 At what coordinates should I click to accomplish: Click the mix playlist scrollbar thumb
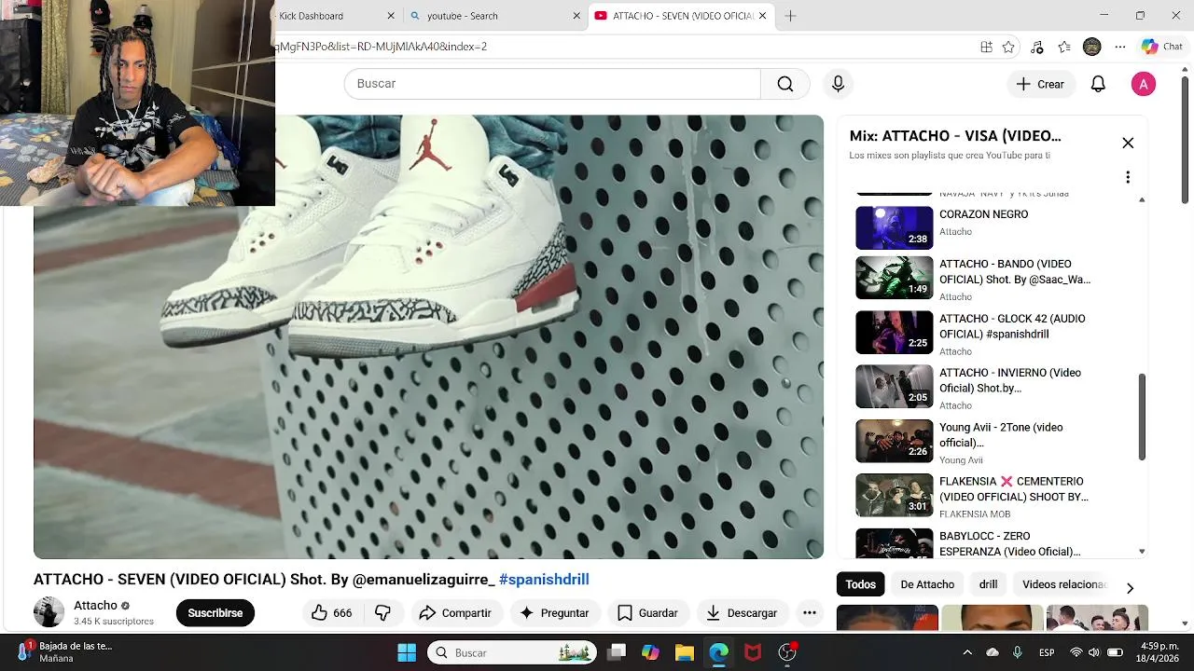point(1142,417)
